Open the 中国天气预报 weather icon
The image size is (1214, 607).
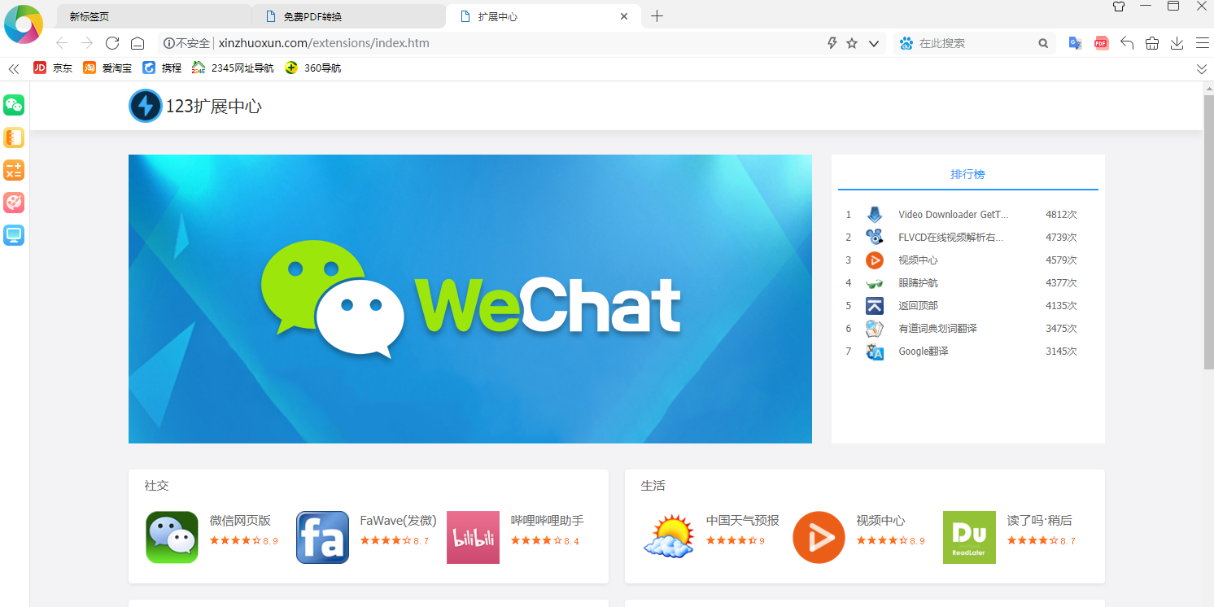tap(668, 537)
